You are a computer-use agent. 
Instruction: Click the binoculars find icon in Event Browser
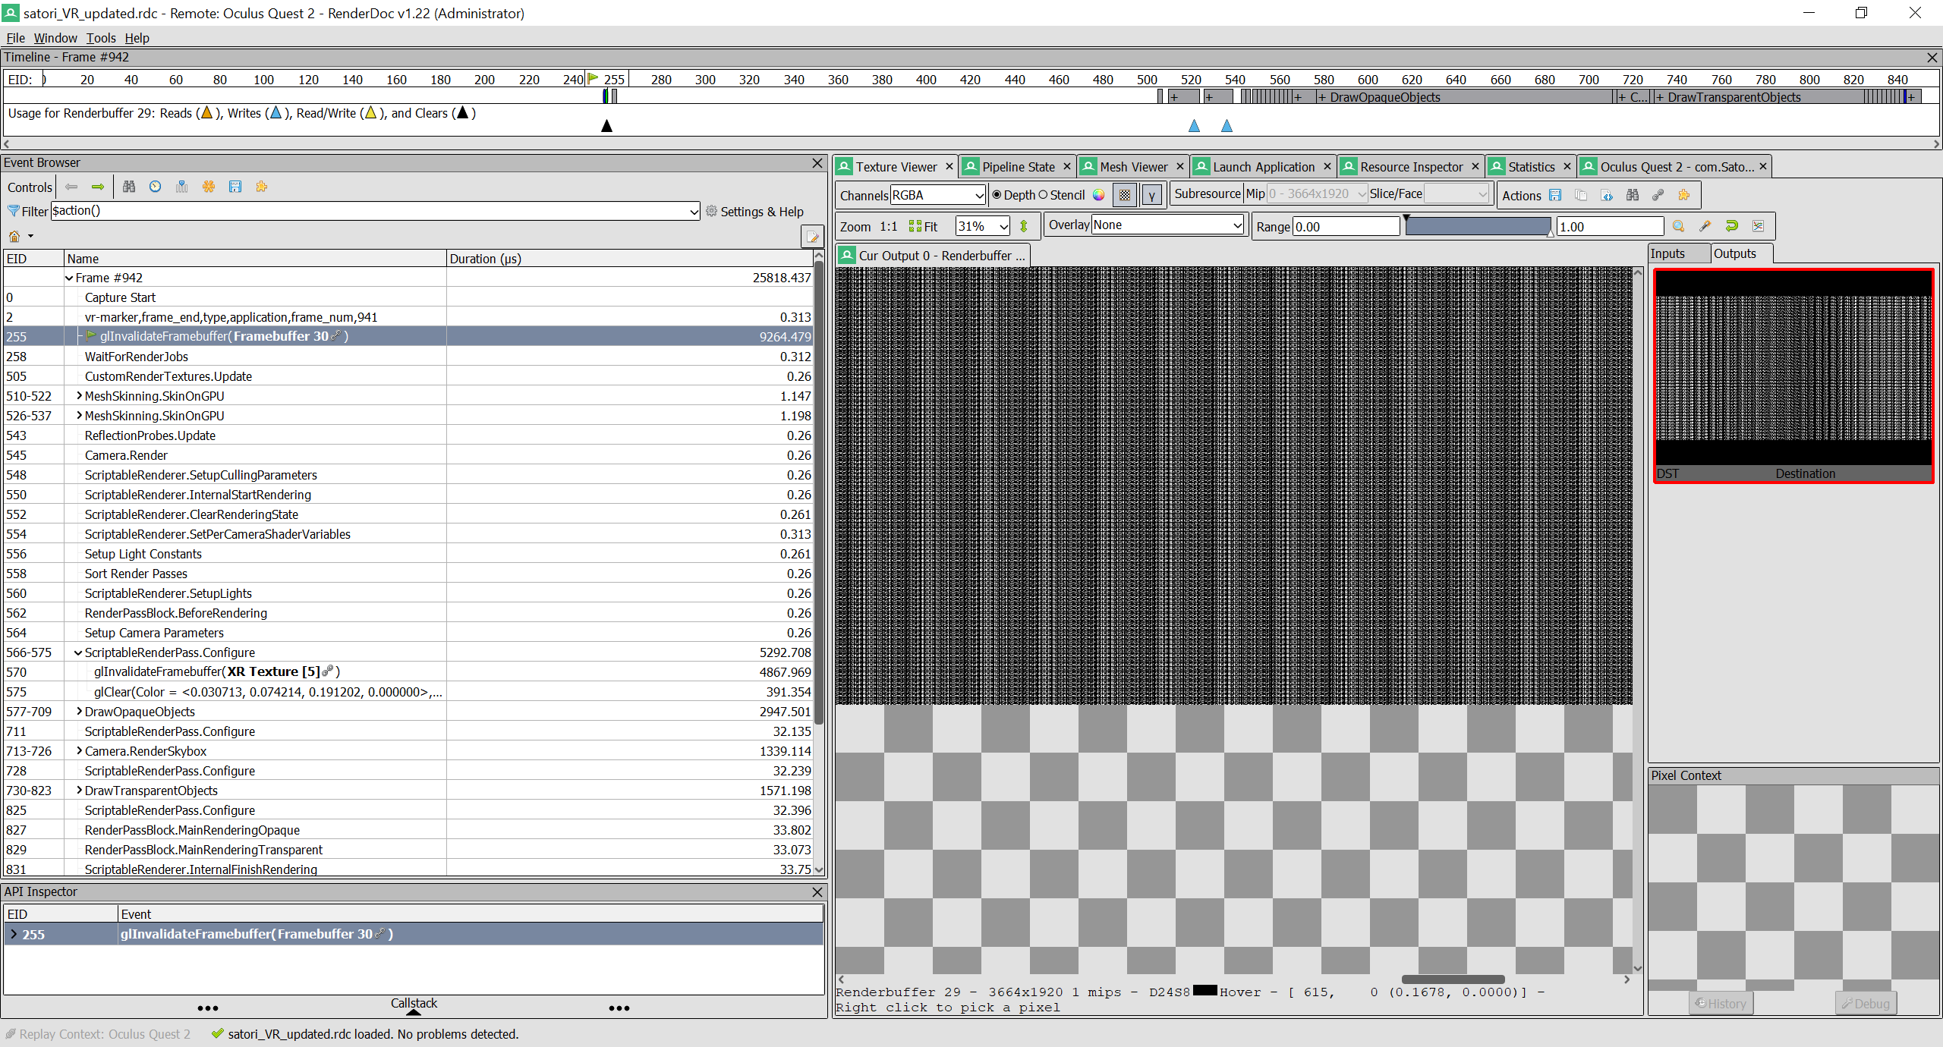(129, 187)
